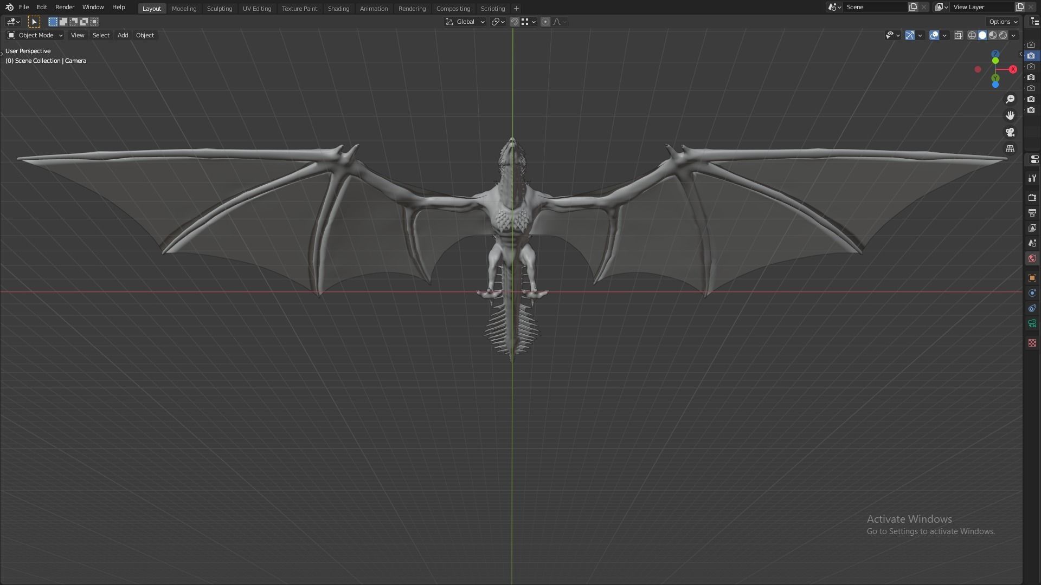Toggle viewport gizmos display
The width and height of the screenshot is (1041, 585).
pos(910,35)
